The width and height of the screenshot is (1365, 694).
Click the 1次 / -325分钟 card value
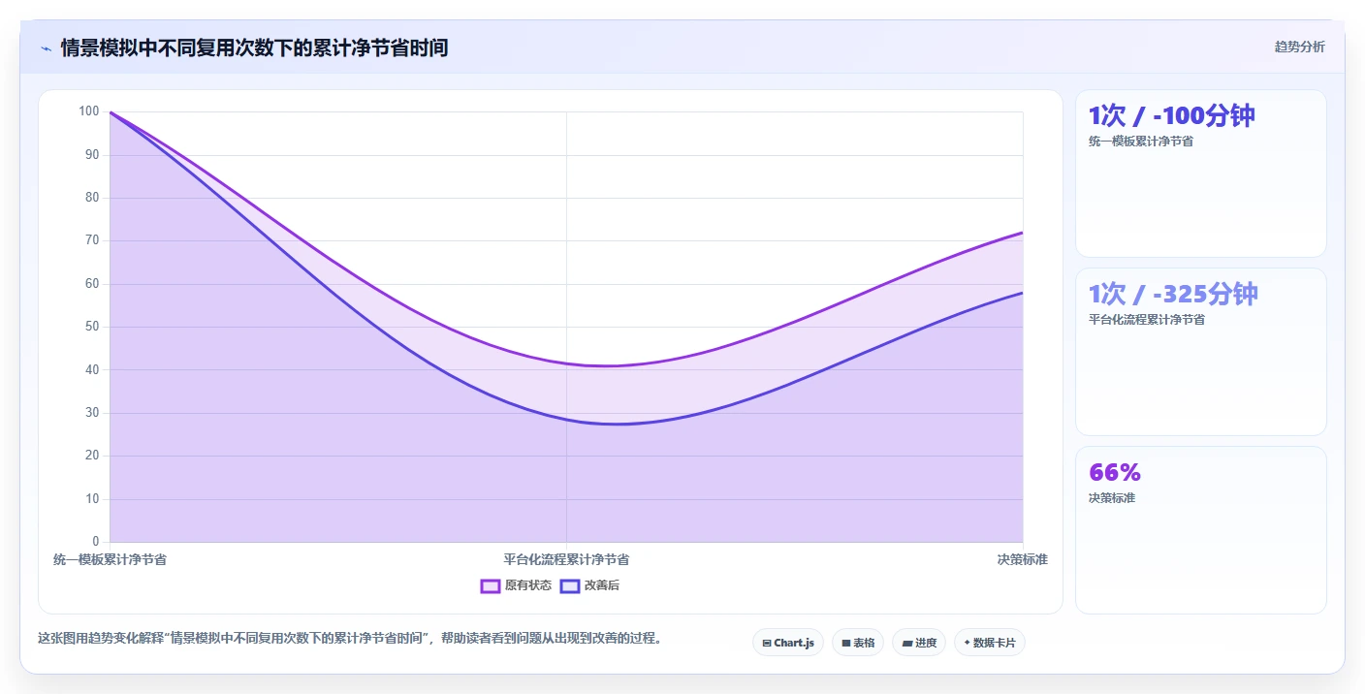click(x=1173, y=295)
